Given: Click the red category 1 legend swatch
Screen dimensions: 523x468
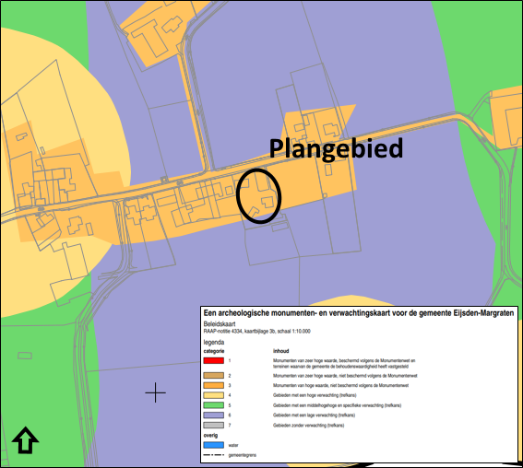Looking at the screenshot, I should 213,360.
